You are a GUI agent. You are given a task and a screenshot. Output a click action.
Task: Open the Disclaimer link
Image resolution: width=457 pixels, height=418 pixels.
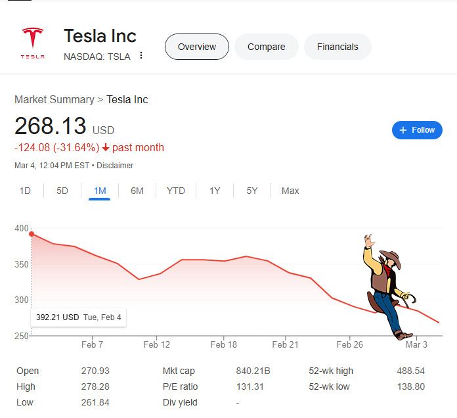115,166
